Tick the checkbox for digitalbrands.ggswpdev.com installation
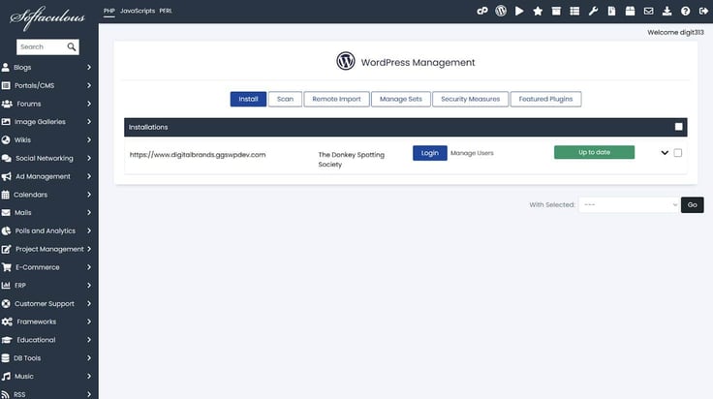The image size is (713, 399). click(677, 153)
